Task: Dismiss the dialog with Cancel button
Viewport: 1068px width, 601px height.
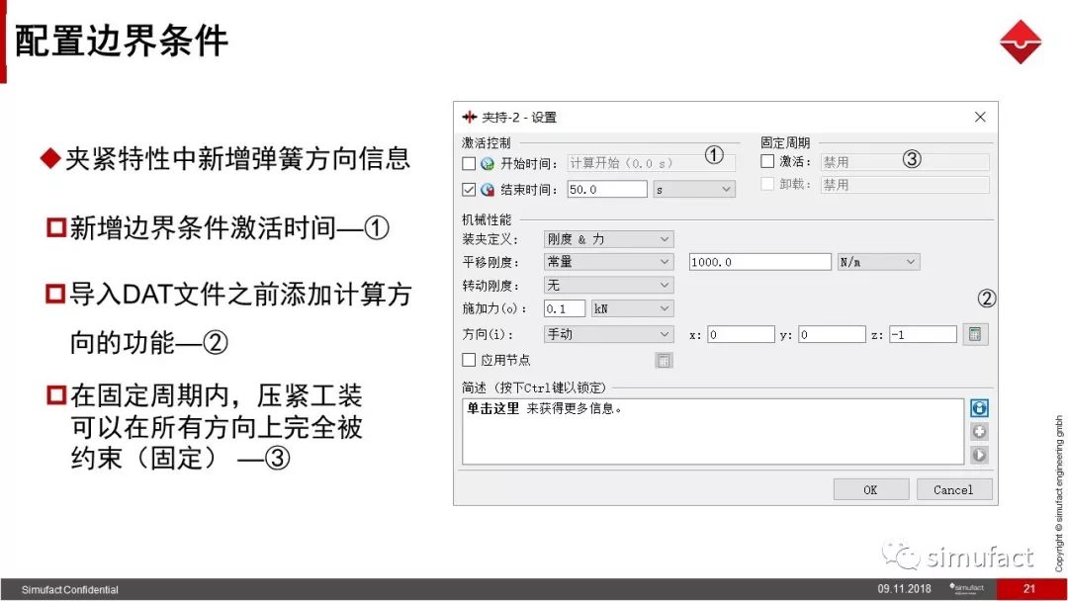Action: tap(953, 489)
